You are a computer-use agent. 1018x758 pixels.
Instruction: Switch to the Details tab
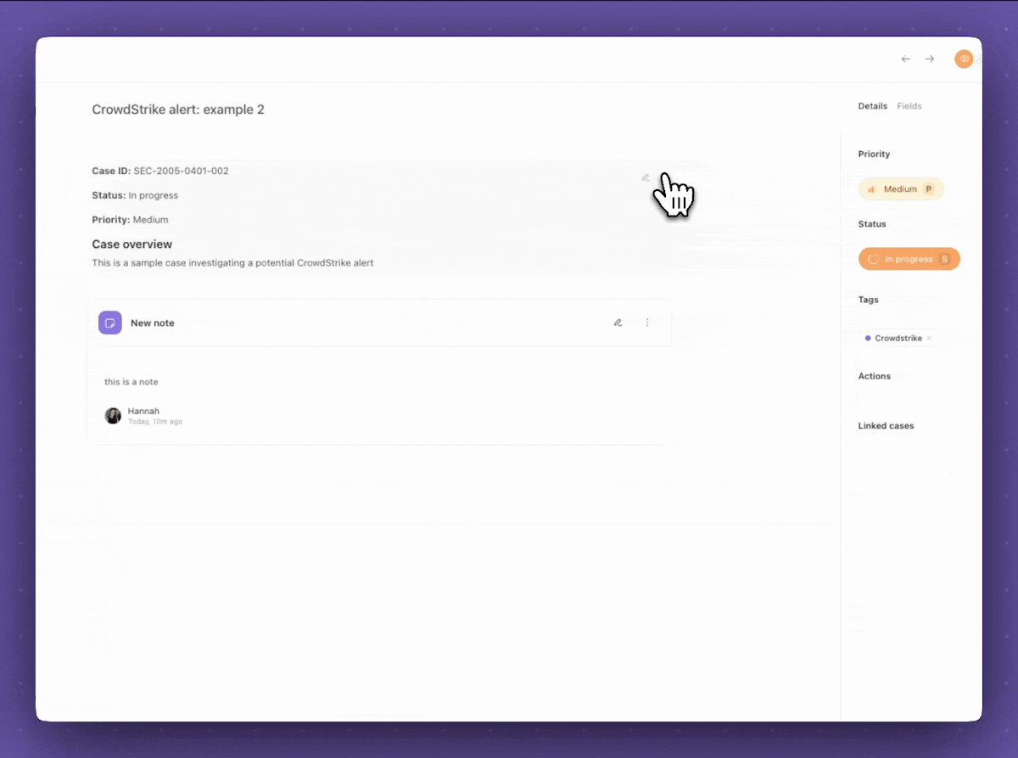[x=873, y=106]
